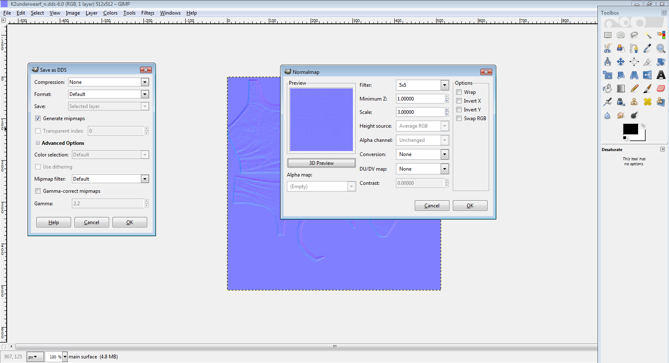669x363 pixels.
Task: Select the Blend gradient tool
Action: pos(621,88)
